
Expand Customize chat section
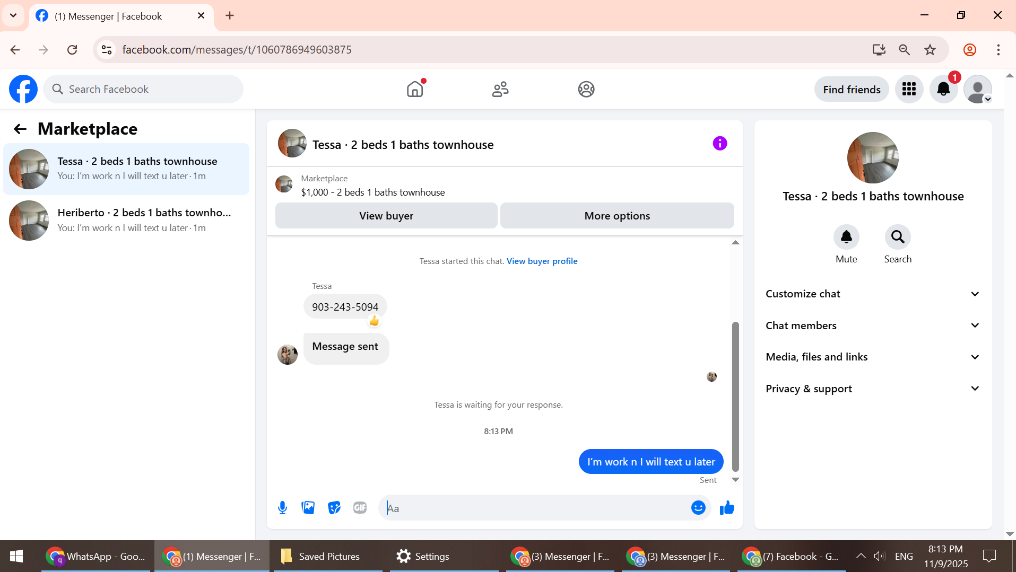(873, 294)
